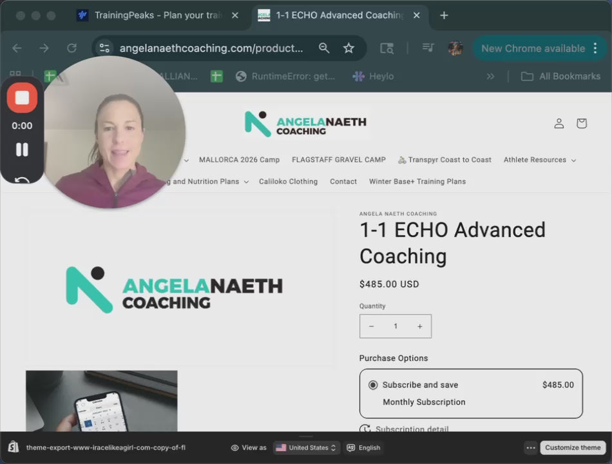Open the Winter Base+ Training Plans link
The height and width of the screenshot is (464, 612).
[417, 182]
